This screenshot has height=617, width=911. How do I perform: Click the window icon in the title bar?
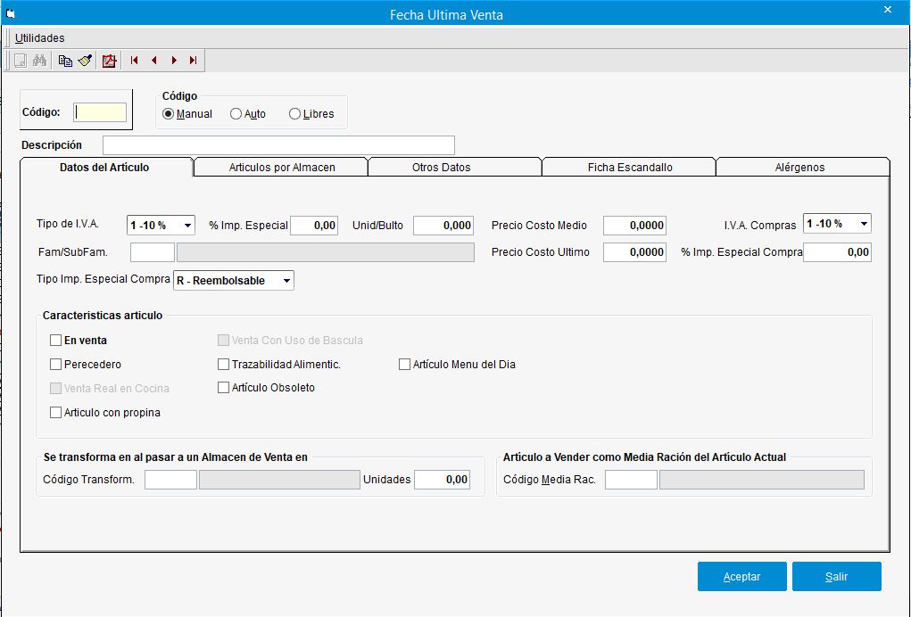pos(10,14)
